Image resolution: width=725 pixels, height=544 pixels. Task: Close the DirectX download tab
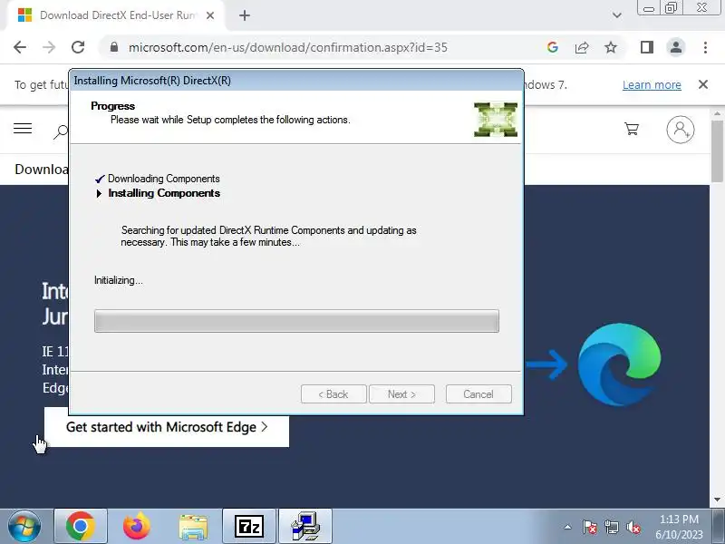point(210,15)
